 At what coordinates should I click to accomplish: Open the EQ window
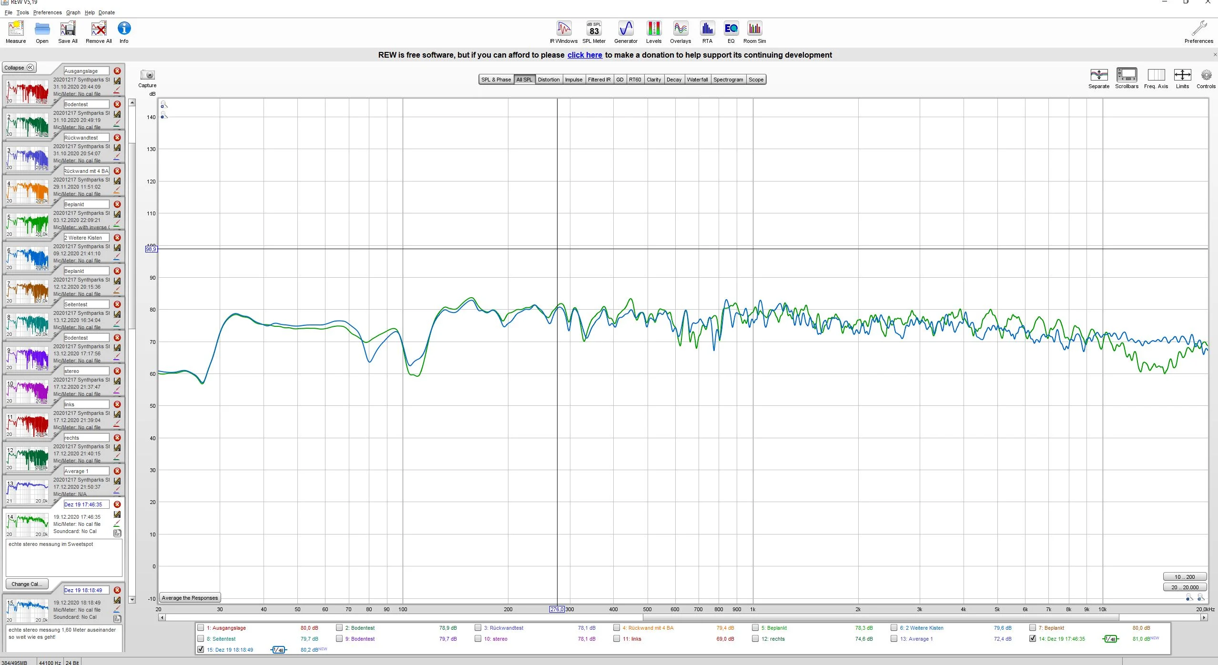point(731,32)
